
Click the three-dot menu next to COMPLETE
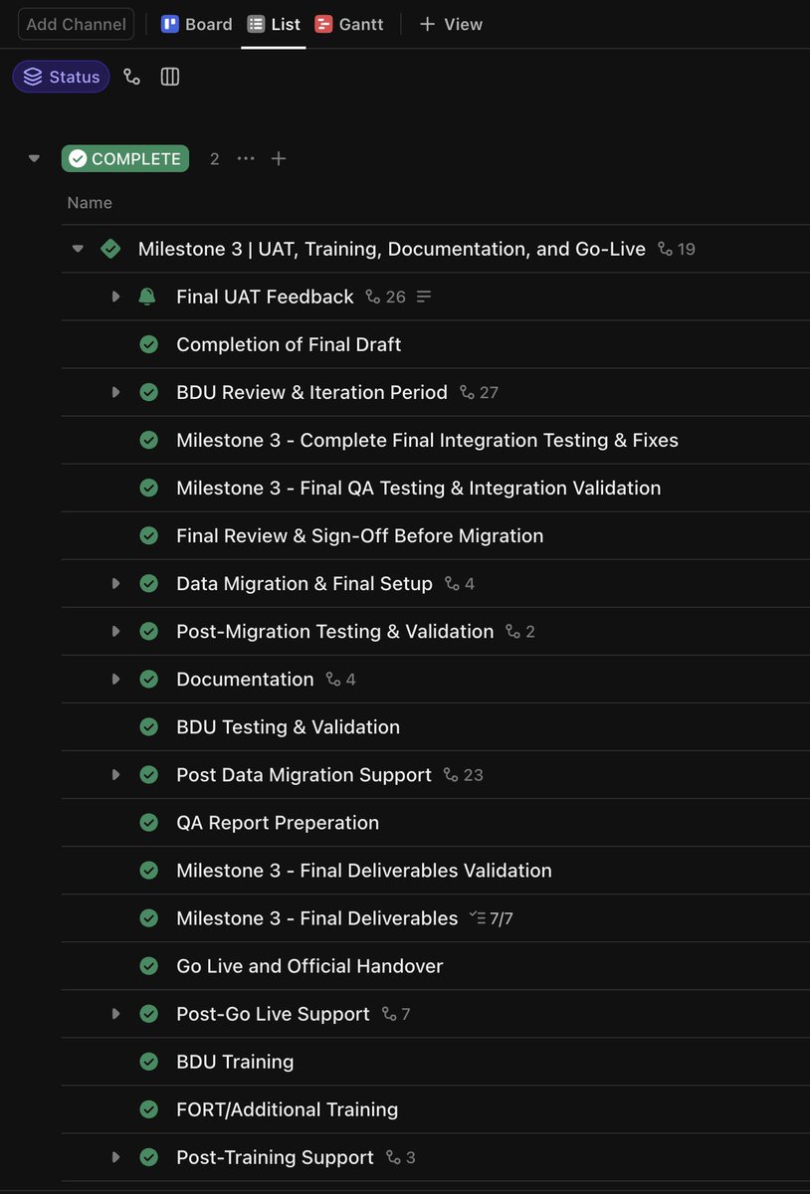(x=246, y=158)
